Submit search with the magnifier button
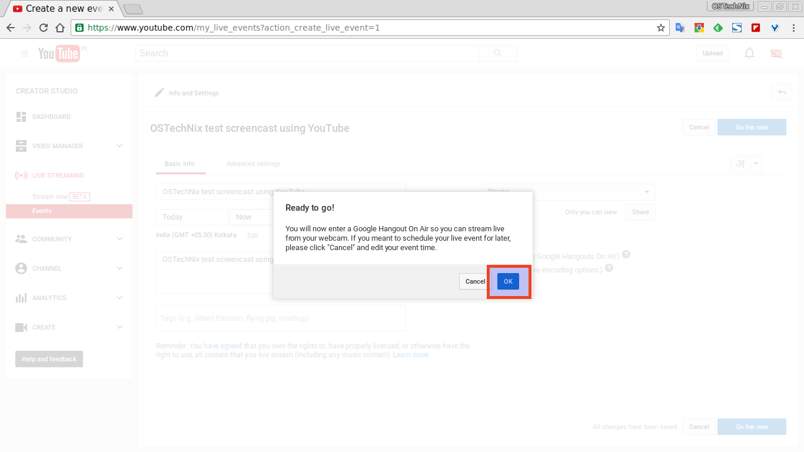 coord(498,53)
